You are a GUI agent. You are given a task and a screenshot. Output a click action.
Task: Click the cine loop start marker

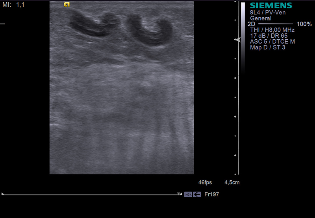[3, 194]
